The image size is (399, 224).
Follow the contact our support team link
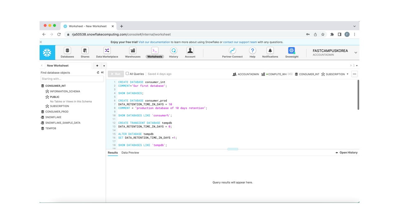click(x=240, y=42)
